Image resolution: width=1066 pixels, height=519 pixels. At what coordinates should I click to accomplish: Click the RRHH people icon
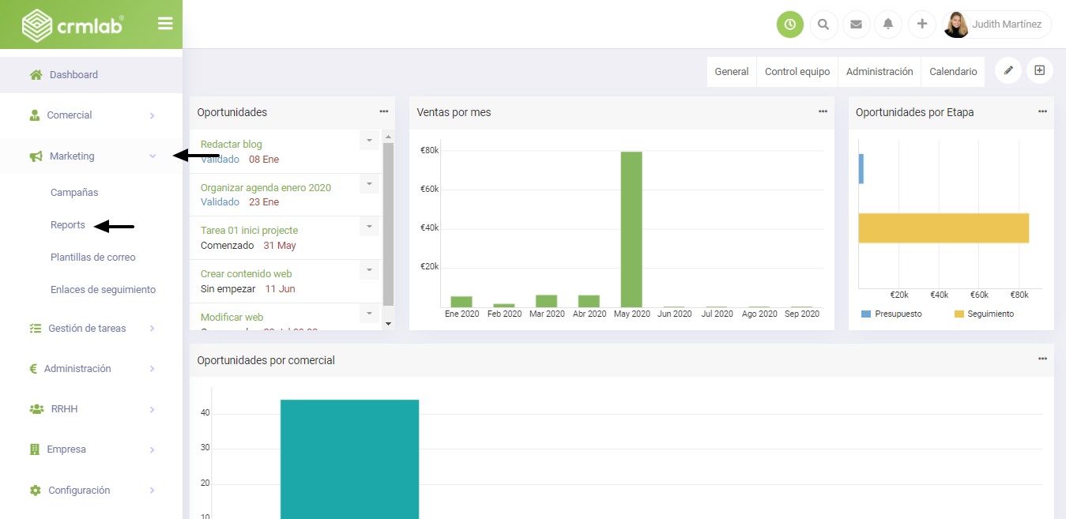click(x=36, y=409)
